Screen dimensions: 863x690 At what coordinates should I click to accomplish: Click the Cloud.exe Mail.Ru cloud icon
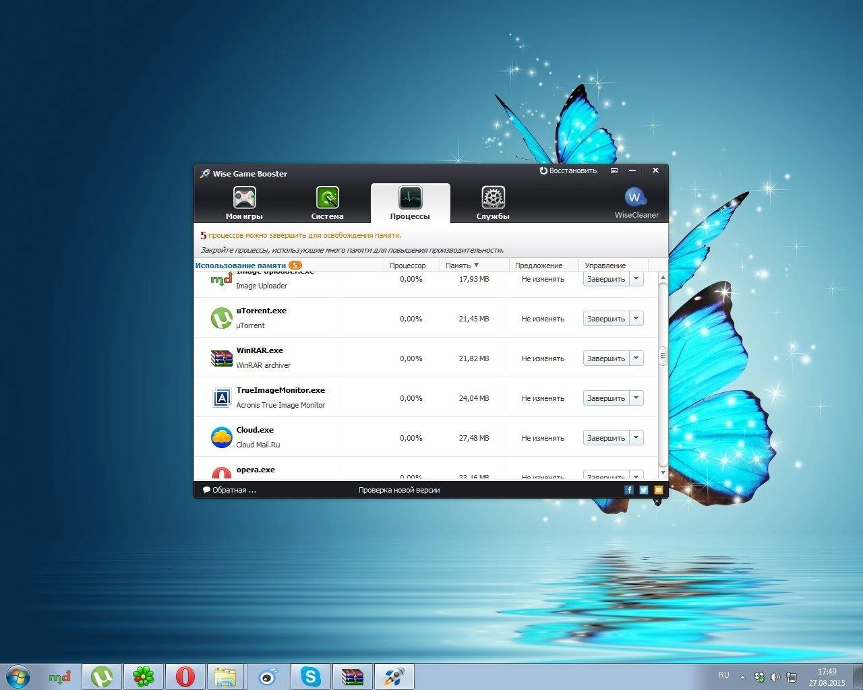[221, 437]
